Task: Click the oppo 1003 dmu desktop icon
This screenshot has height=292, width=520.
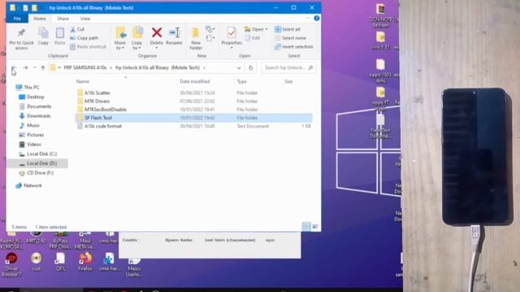Action: click(381, 71)
